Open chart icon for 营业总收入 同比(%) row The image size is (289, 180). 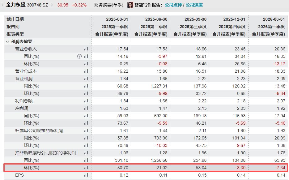click(86, 56)
